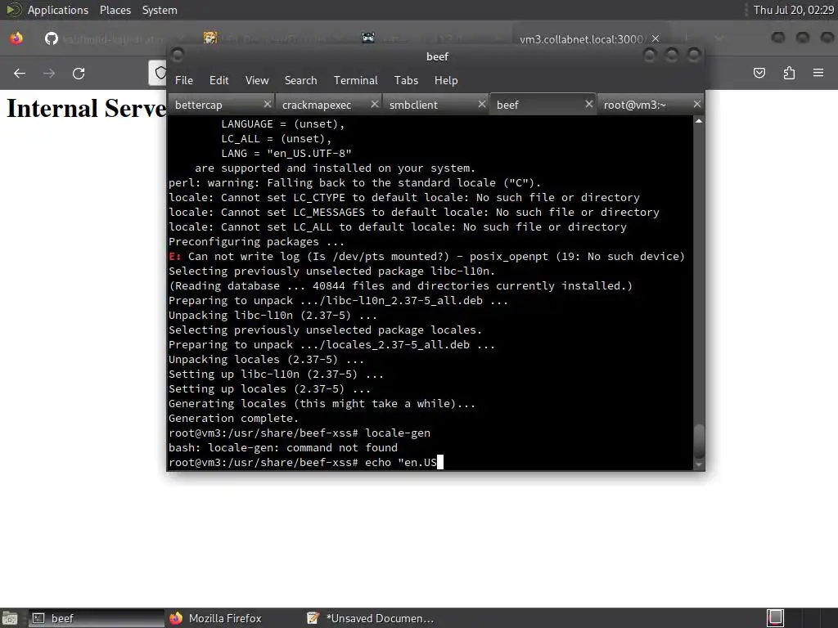The image size is (838, 628).
Task: Switch to the bettercap terminal tab
Action: (x=221, y=105)
